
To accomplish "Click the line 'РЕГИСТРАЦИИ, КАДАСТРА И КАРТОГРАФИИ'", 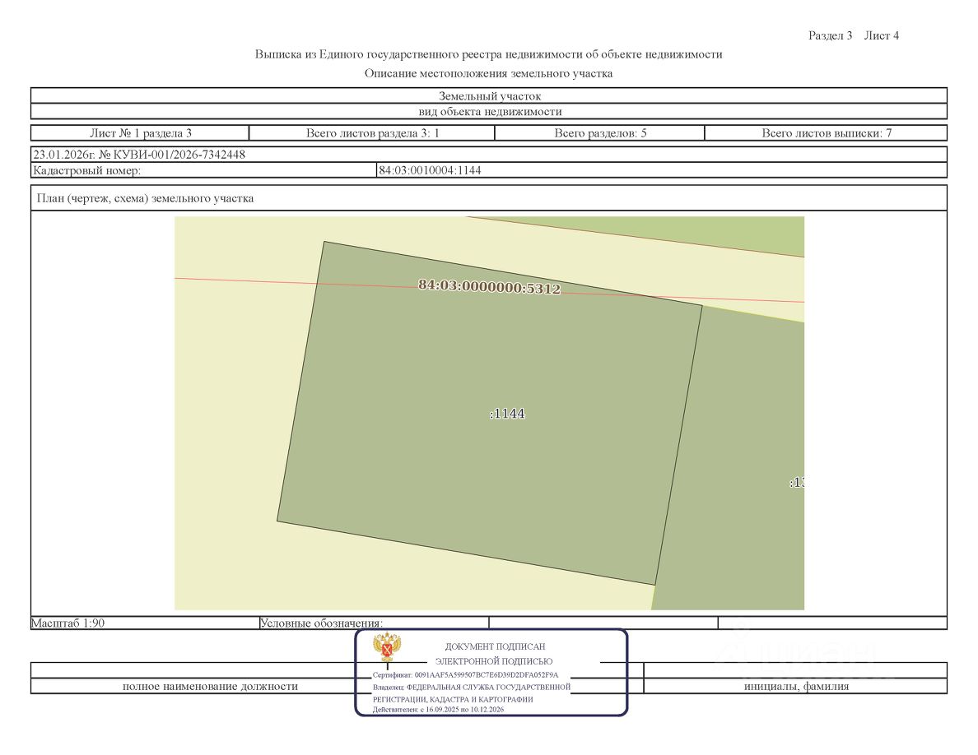I will (453, 699).
